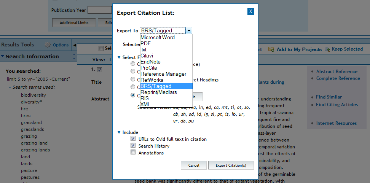Click search term 'diversity*'
The image size is (370, 183).
[31, 102]
